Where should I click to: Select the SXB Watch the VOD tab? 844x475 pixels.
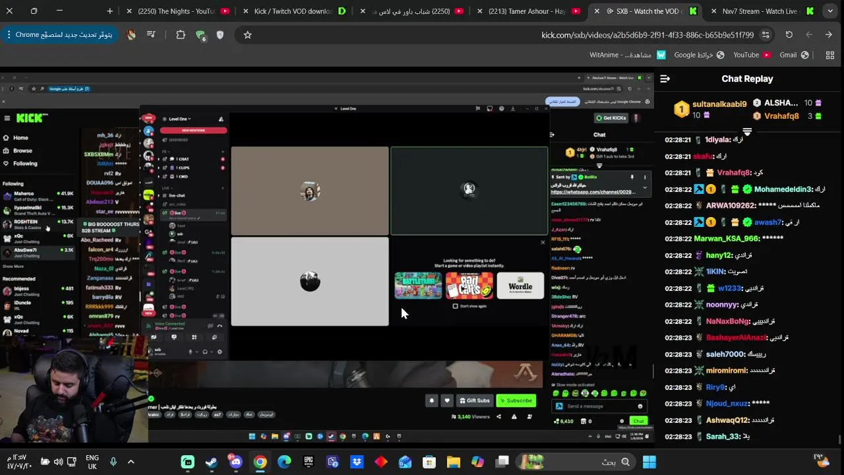(646, 11)
